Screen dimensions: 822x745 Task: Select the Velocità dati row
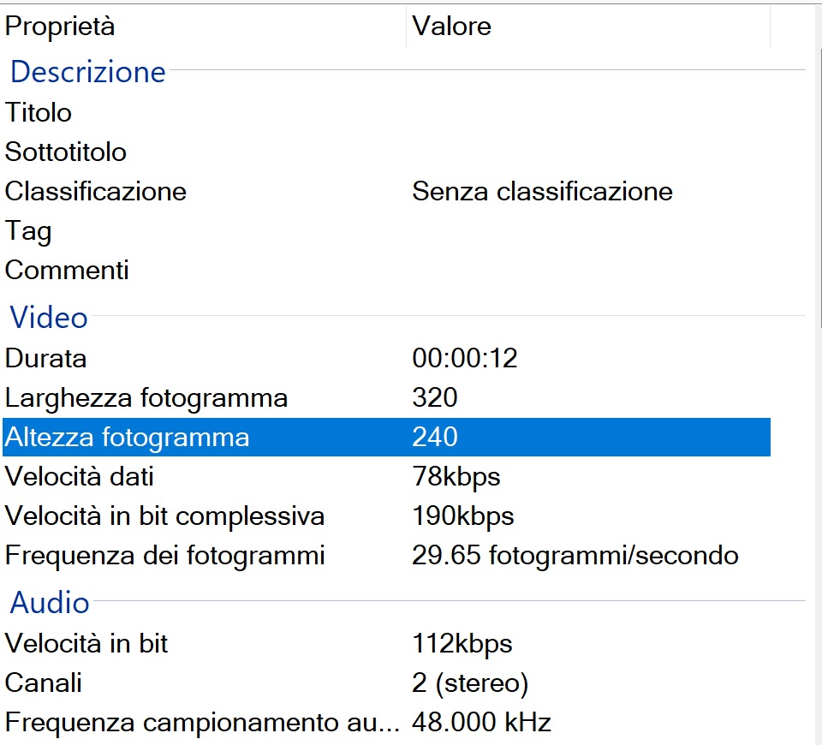click(x=80, y=476)
